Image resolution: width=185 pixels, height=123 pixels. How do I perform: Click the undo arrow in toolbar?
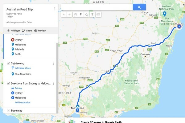[x=64, y=14]
